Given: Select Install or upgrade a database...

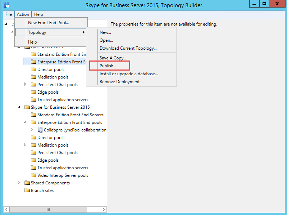Looking at the screenshot, I should [131, 74].
